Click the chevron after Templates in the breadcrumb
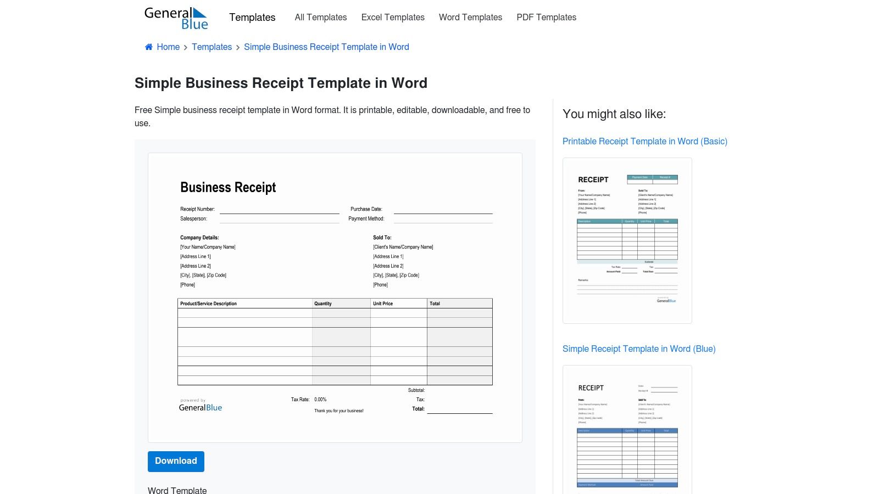Viewport: 879px width, 494px height. coord(237,47)
